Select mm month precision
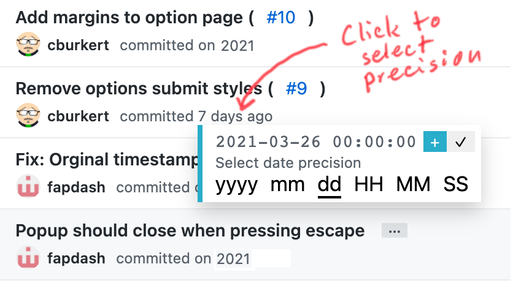Viewport: 513px width, 283px height. 287,184
